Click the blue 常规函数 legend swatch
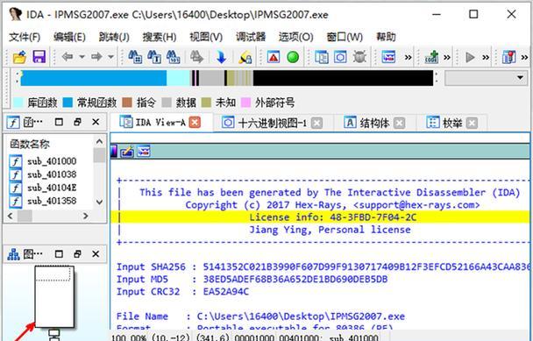The image size is (533, 341). (x=68, y=103)
